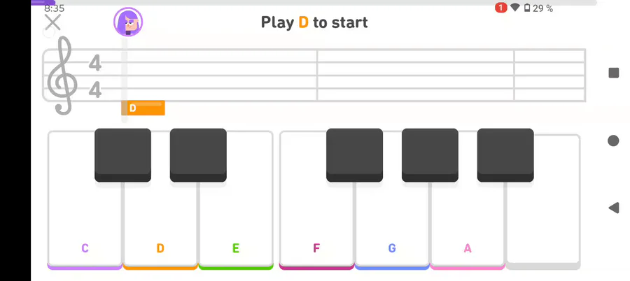Tap the Android home circle button
The height and width of the screenshot is (281, 630).
point(613,140)
